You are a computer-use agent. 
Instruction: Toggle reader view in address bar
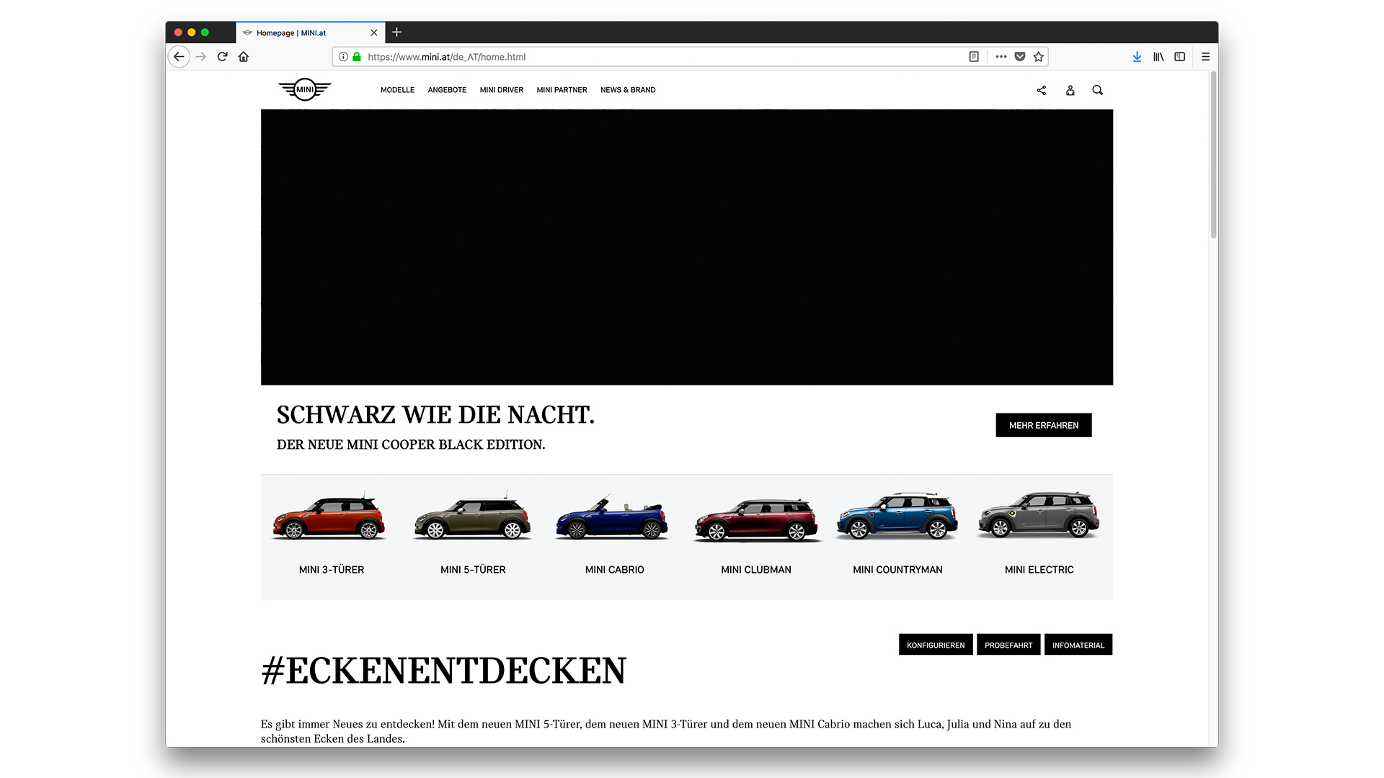coord(974,57)
